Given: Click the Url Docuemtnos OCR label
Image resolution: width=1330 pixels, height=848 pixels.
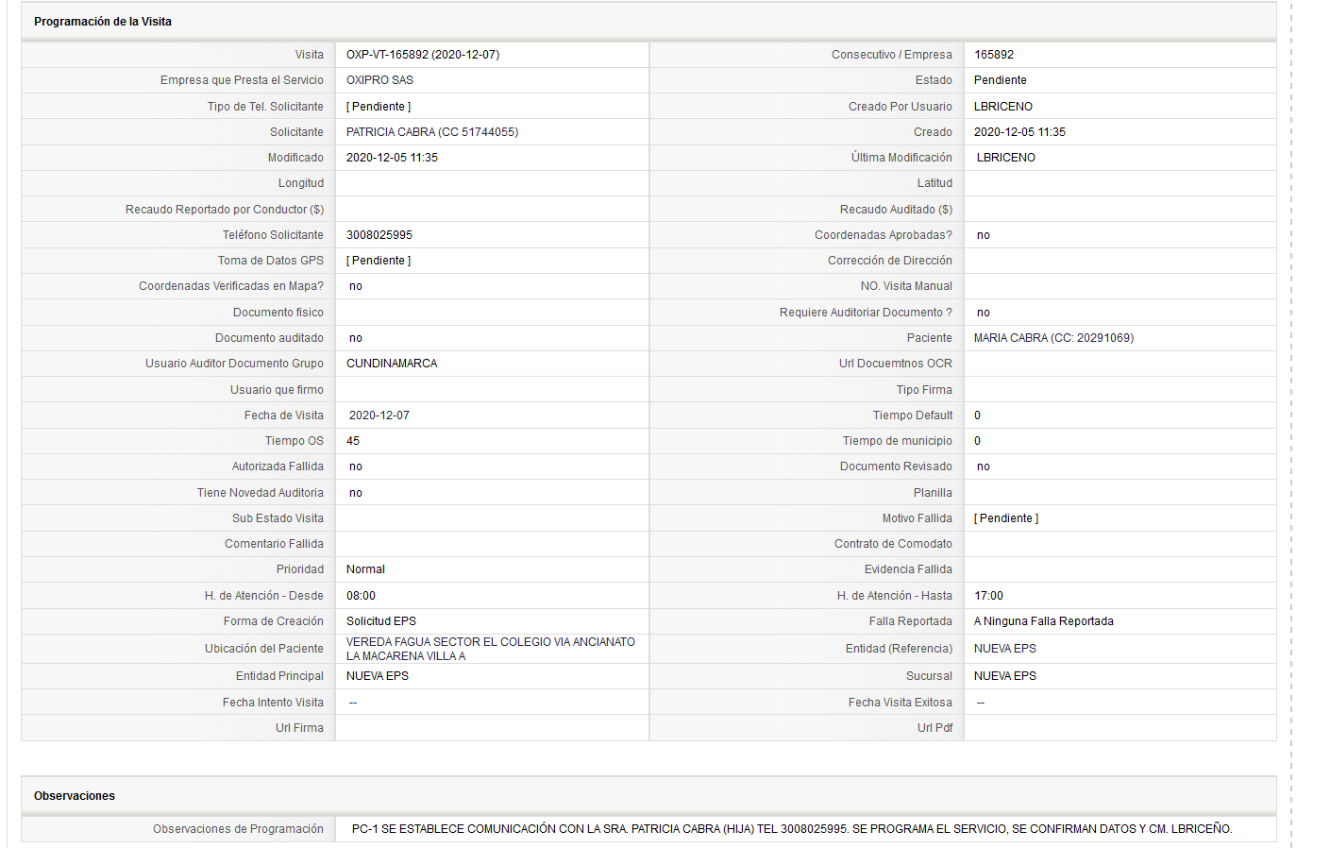Looking at the screenshot, I should tap(896, 364).
